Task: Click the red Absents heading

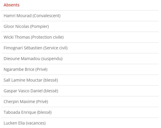Action: pyautogui.click(x=11, y=5)
